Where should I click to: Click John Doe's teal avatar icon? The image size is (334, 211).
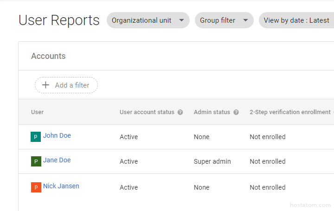coord(36,137)
